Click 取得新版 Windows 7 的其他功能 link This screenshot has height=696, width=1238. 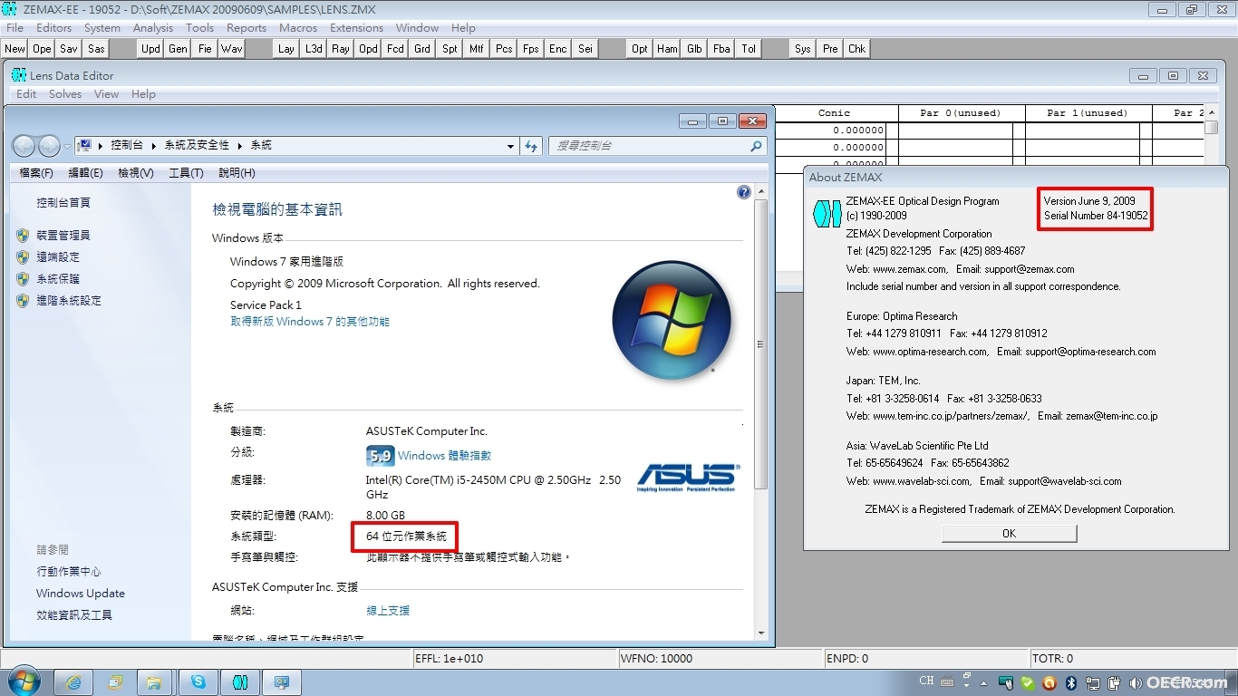pyautogui.click(x=310, y=322)
